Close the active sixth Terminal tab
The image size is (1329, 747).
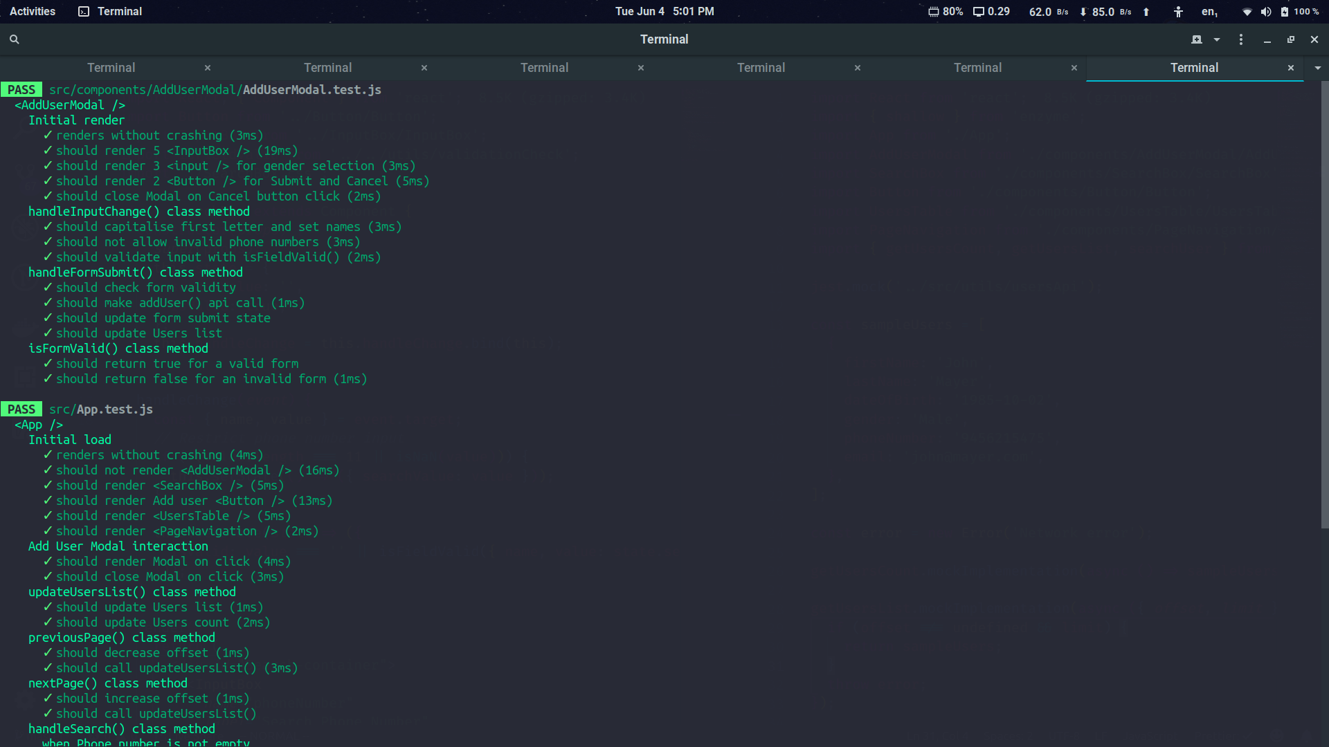1291,68
